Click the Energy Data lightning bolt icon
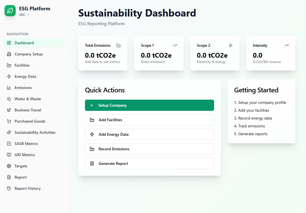306x213 pixels. coord(9,76)
